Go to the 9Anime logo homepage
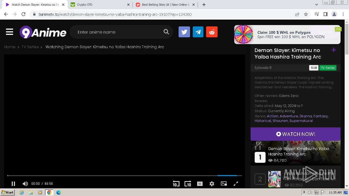Image resolution: width=349 pixels, height=196 pixels. click(x=43, y=32)
